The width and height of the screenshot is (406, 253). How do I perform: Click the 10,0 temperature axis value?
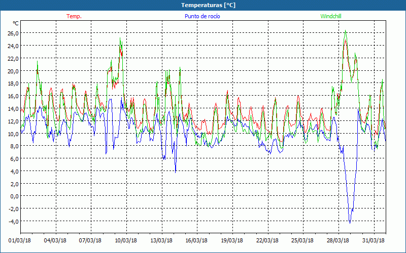point(13,134)
